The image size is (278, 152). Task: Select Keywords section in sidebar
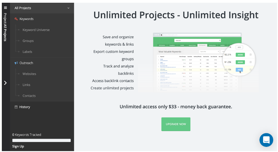(x=26, y=19)
